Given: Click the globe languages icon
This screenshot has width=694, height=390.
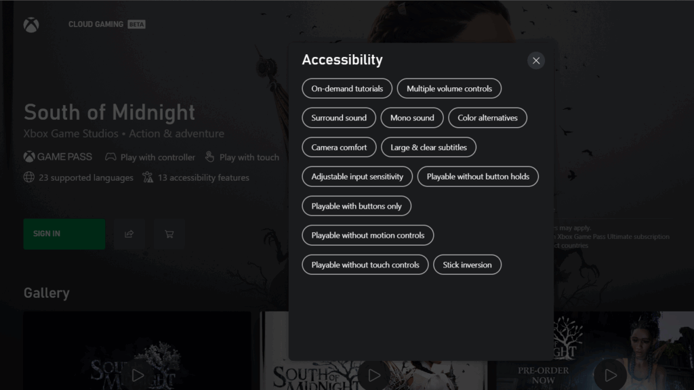Looking at the screenshot, I should coord(29,177).
